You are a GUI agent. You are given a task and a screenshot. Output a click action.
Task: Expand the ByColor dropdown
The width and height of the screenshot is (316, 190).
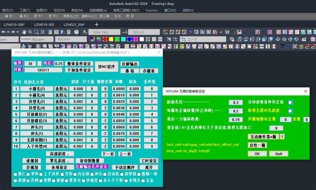point(71,39)
